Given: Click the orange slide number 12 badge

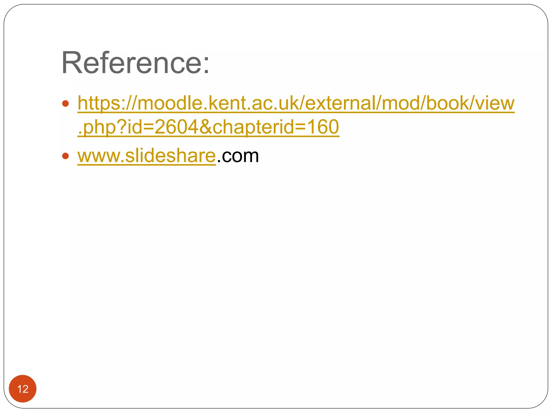Looking at the screenshot, I should [x=23, y=389].
